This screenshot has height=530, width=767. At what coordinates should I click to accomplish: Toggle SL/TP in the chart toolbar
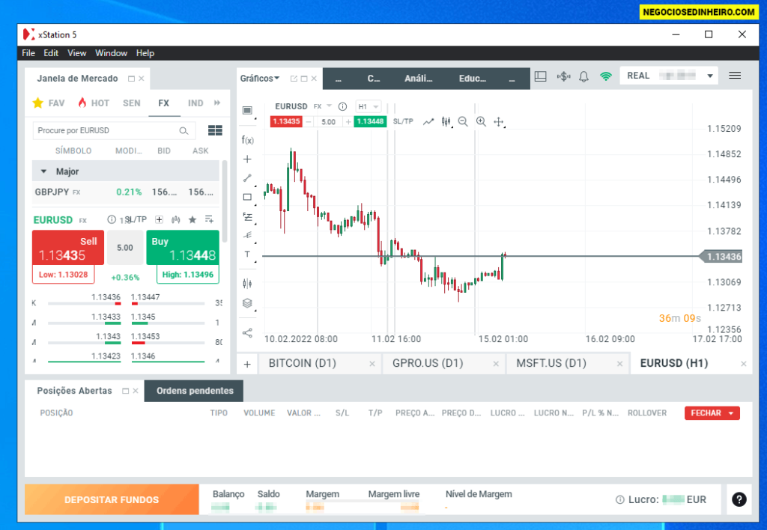(403, 121)
